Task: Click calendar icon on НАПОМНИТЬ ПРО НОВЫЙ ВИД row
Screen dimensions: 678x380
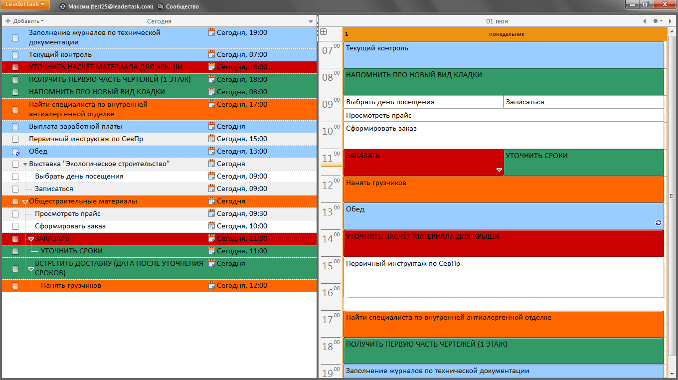Action: 211,92
